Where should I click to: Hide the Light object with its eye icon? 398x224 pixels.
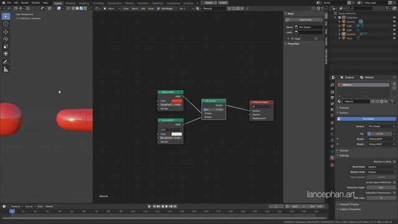tap(394, 30)
